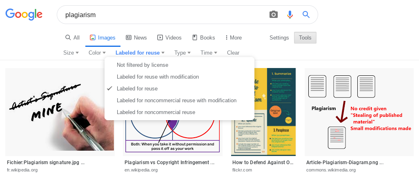Select Not filtered by license option
The image size is (419, 178).
point(143,65)
